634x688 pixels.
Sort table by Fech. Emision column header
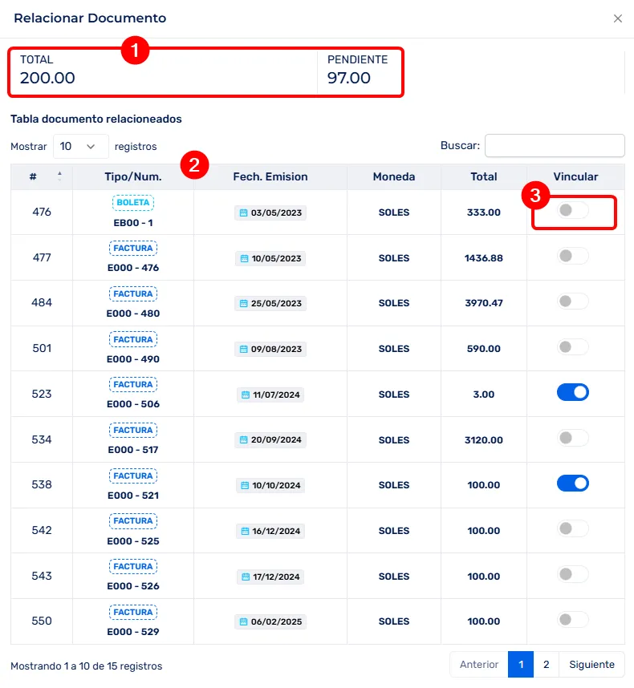pyautogui.click(x=270, y=176)
